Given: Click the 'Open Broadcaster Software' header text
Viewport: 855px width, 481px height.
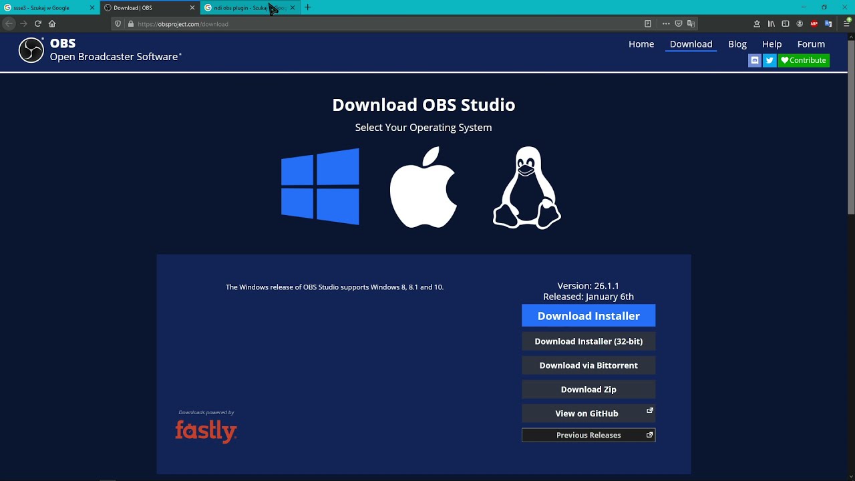Looking at the screenshot, I should pos(116,57).
